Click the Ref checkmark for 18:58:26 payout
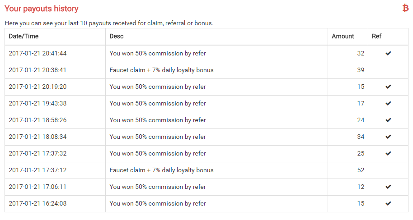 (388, 120)
